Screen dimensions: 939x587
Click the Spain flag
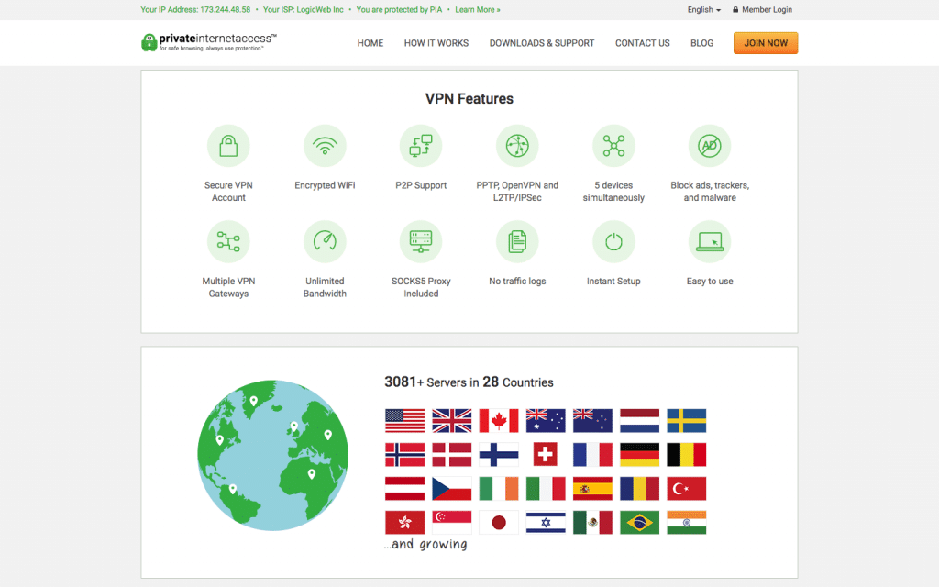pyautogui.click(x=592, y=489)
